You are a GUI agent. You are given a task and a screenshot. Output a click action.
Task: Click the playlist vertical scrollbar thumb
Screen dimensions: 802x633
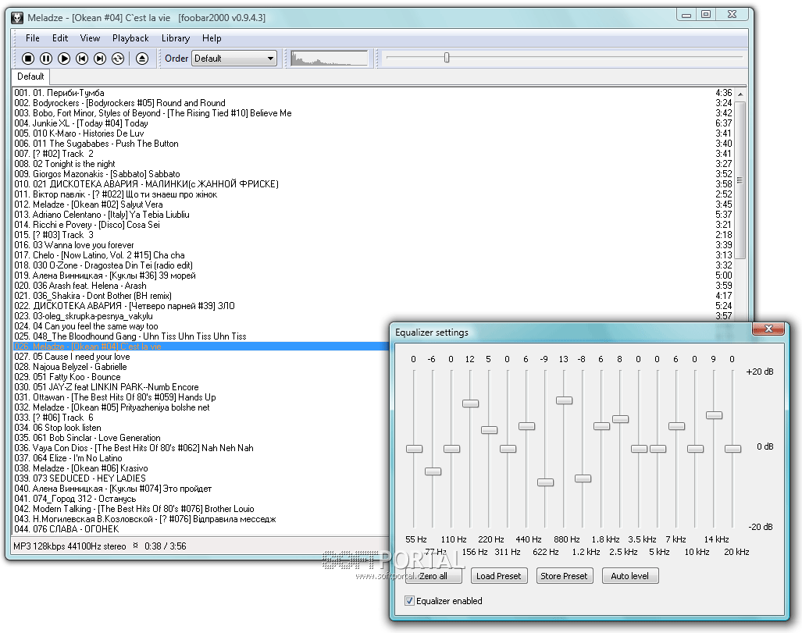coord(740,180)
